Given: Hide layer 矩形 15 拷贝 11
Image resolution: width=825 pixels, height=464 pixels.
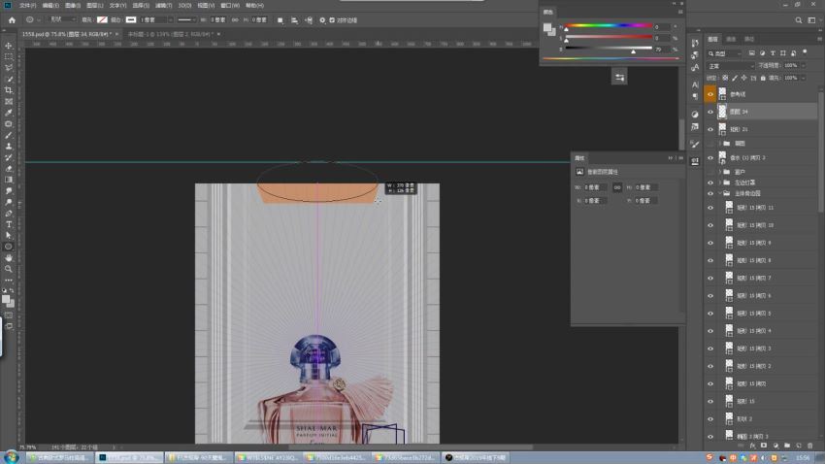Looking at the screenshot, I should [x=710, y=208].
